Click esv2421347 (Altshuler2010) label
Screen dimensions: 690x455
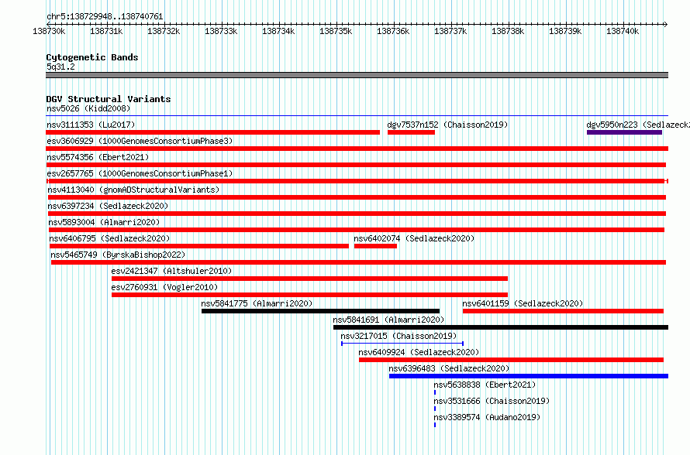coord(171,271)
